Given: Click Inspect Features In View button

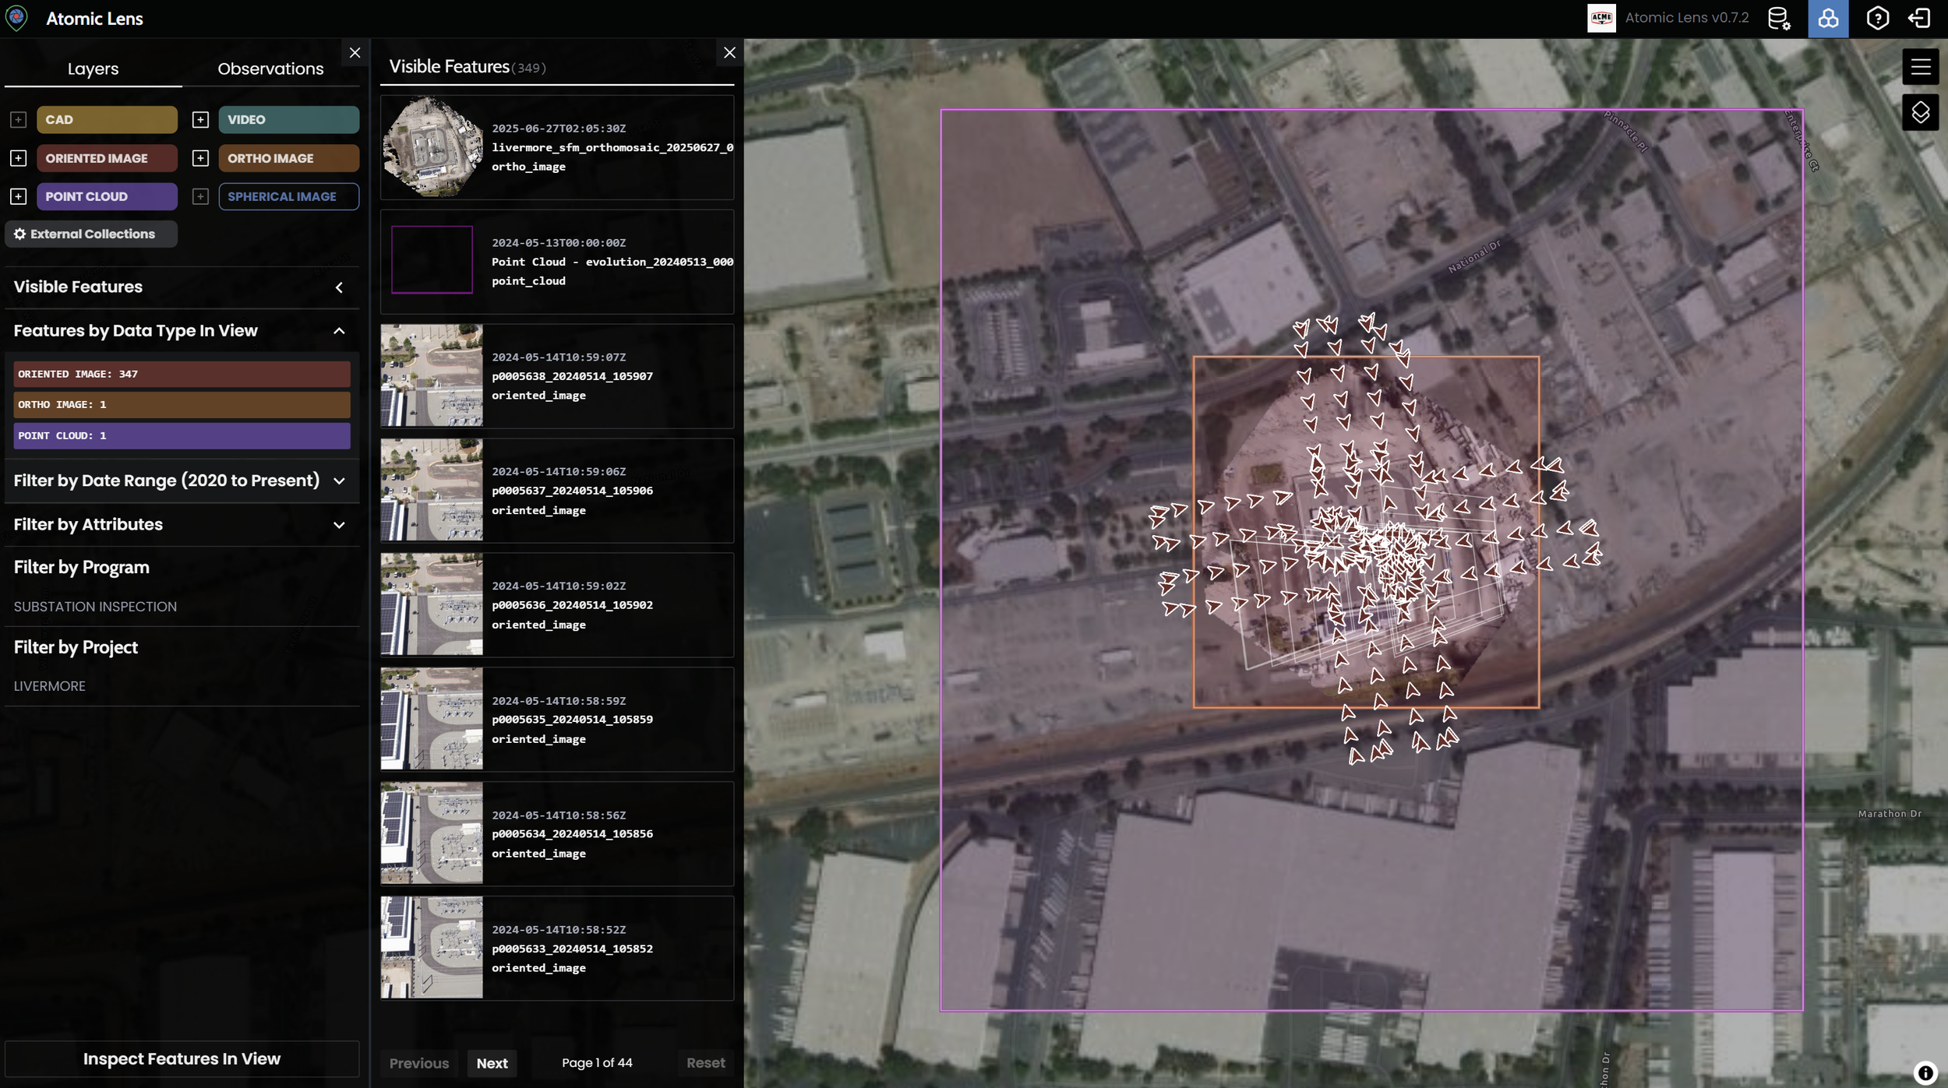Looking at the screenshot, I should pos(182,1058).
